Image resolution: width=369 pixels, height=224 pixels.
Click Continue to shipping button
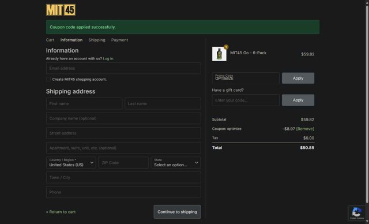click(x=177, y=212)
